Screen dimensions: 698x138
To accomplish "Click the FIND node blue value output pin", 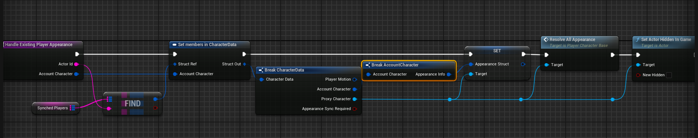I will click(x=156, y=99).
